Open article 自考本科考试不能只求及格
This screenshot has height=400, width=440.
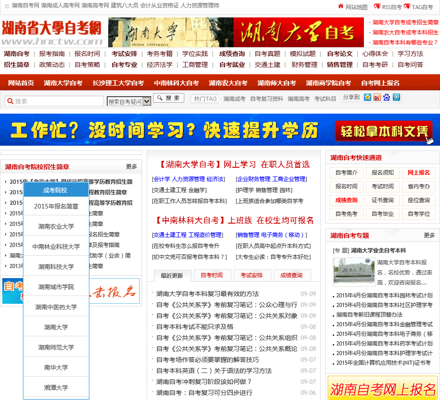point(195,327)
